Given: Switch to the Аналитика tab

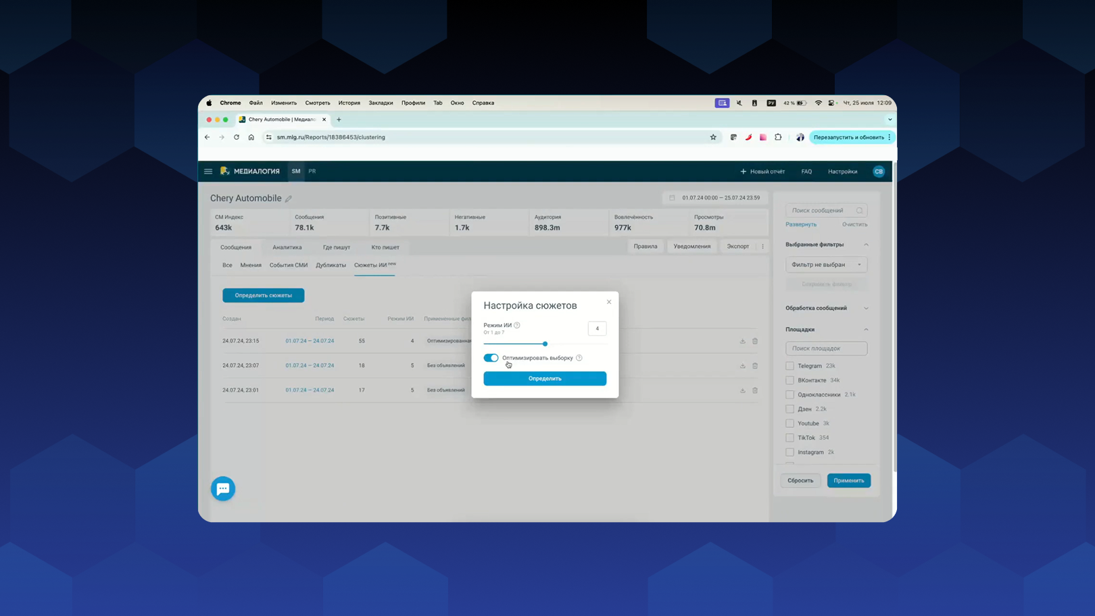Looking at the screenshot, I should click(287, 247).
